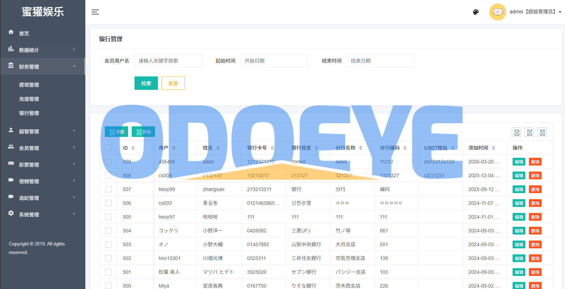Click the 数据统计 bar chart icon
Screen dimensions: 565x289
coord(11,49)
